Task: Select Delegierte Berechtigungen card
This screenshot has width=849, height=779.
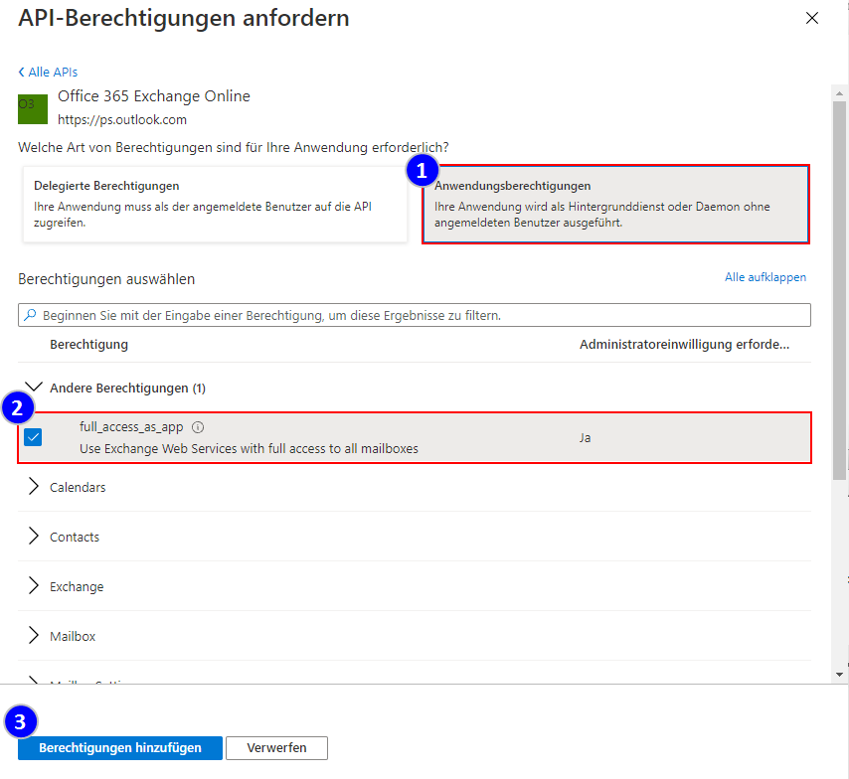Action: pos(215,204)
